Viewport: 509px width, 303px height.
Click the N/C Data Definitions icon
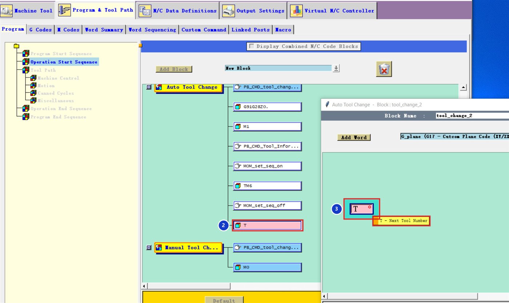[x=145, y=11]
